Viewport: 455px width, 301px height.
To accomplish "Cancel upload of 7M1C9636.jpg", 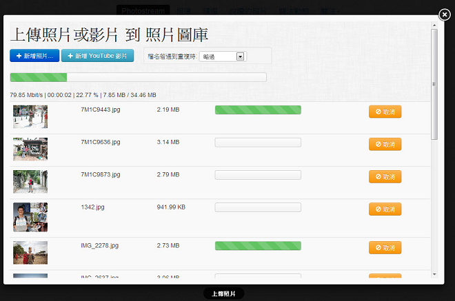I will click(x=385, y=144).
